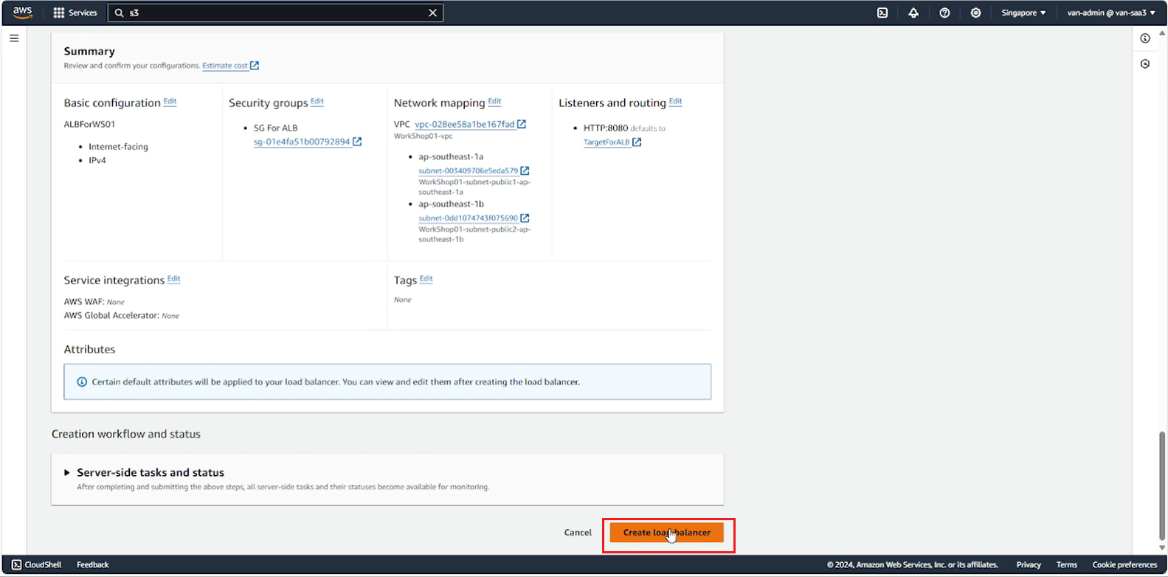Edit the Service integrations section
The height and width of the screenshot is (577, 1168).
point(173,279)
